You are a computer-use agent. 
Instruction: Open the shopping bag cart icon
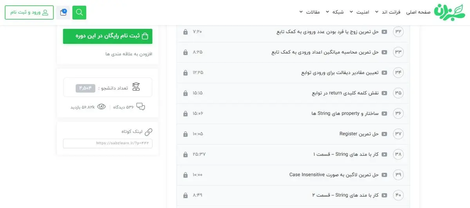pos(63,13)
